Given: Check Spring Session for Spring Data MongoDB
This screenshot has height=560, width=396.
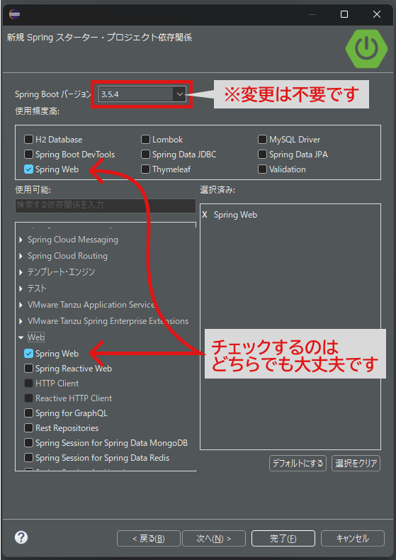Looking at the screenshot, I should (x=28, y=443).
